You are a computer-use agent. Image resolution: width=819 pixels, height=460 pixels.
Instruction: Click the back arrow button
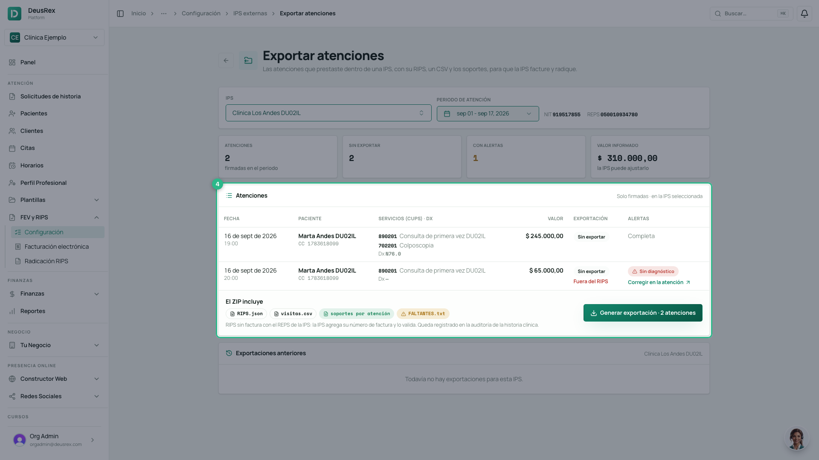tap(226, 60)
